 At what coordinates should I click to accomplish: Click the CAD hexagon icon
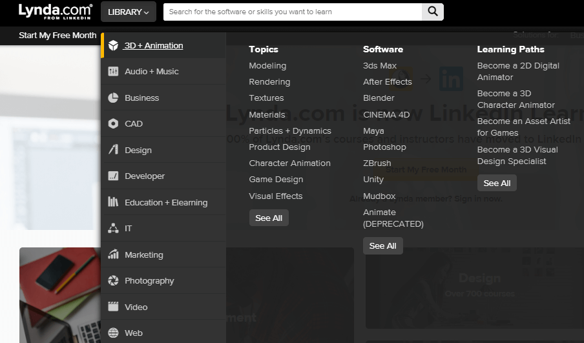(x=113, y=123)
